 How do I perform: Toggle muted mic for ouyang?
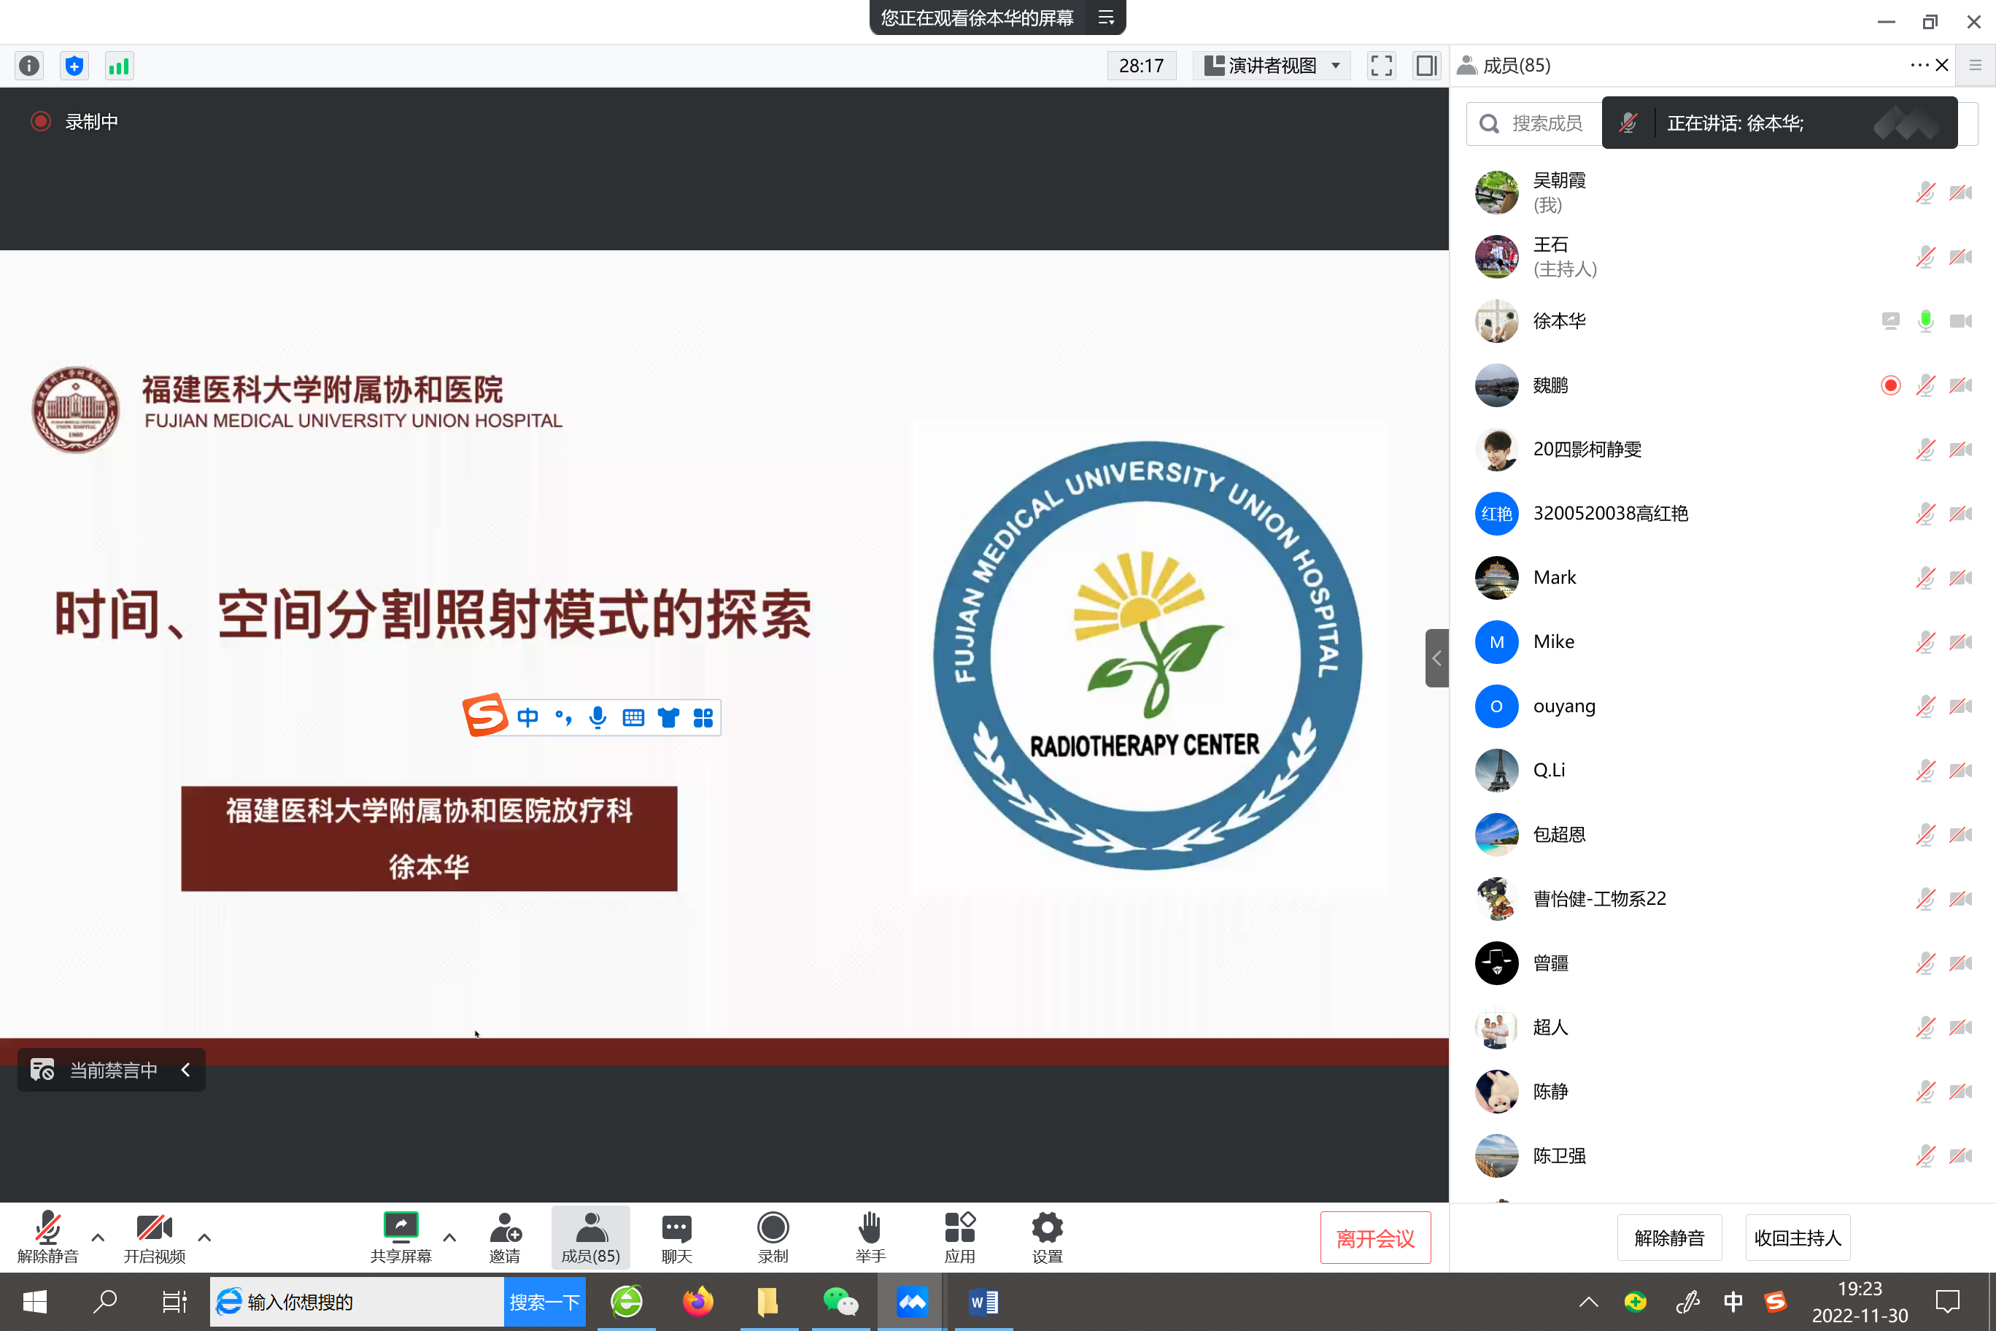tap(1925, 706)
